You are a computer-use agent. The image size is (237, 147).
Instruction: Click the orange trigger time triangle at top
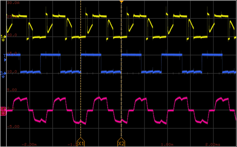click(x=121, y=2)
